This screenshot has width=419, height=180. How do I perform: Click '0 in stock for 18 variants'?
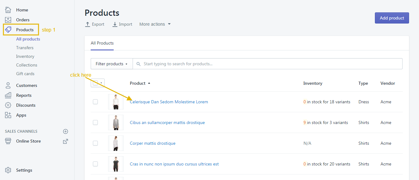[327, 102]
